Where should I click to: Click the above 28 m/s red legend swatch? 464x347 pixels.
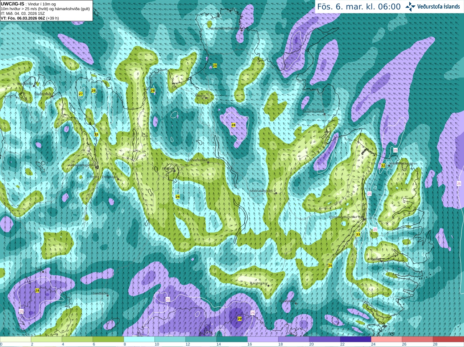[x=448, y=339]
